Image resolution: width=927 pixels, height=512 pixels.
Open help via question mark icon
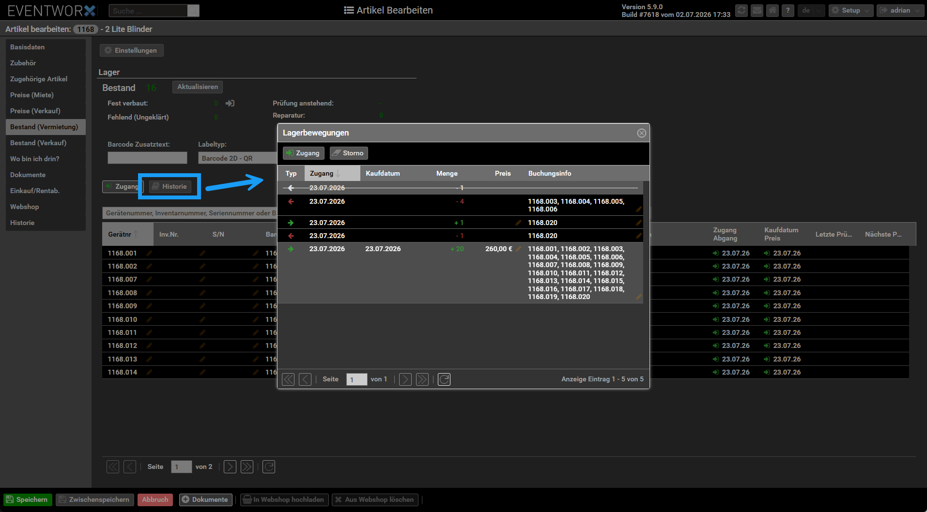pyautogui.click(x=788, y=10)
